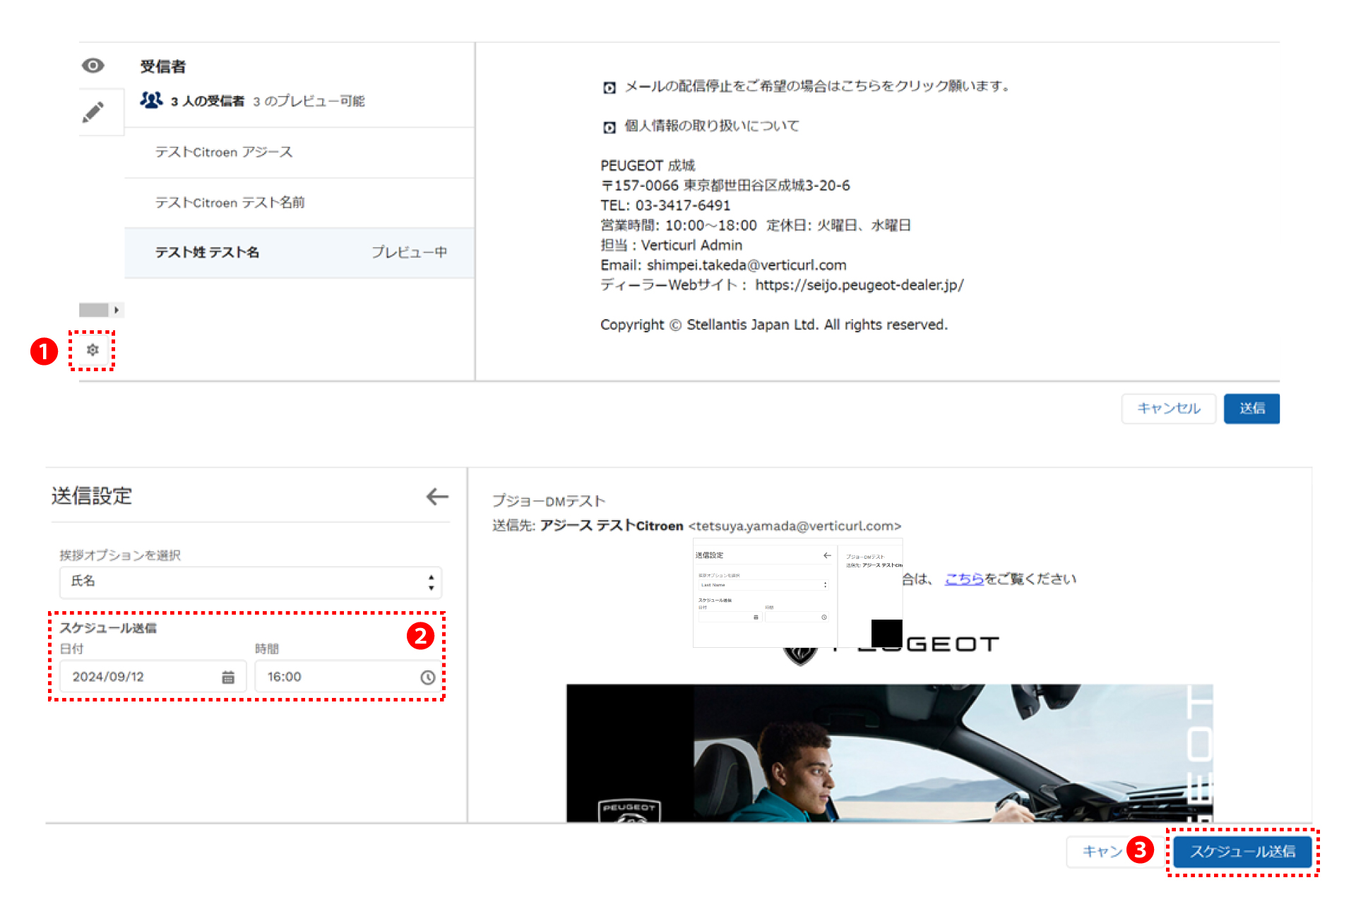Click the こちら link in email preview
This screenshot has width=1356, height=904.
pos(964,579)
